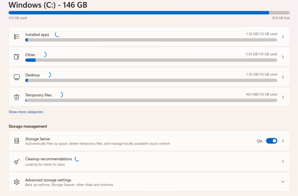
Task: Click the 135 GB used label under title
Action: click(x=18, y=18)
